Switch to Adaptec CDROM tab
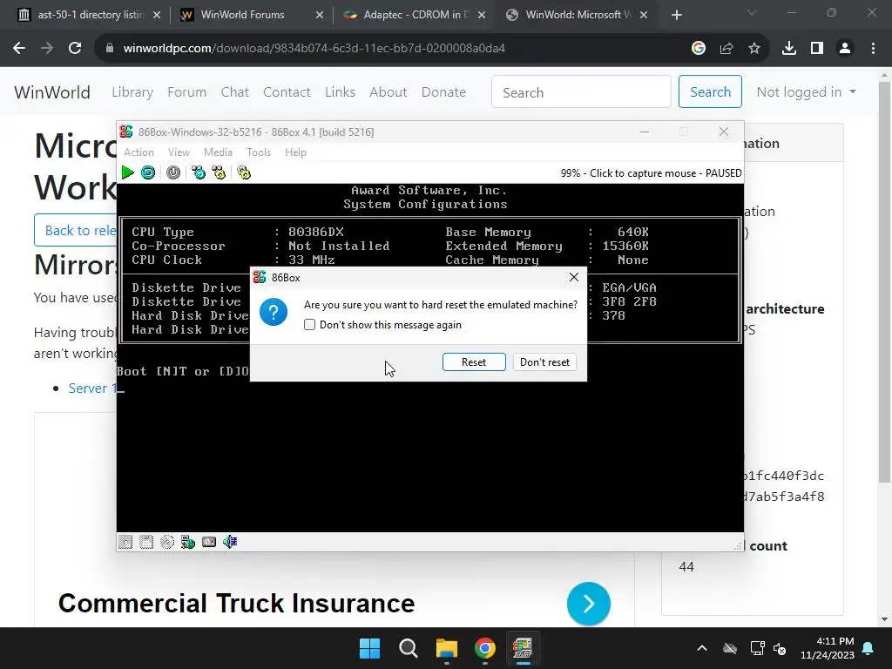 tap(414, 15)
